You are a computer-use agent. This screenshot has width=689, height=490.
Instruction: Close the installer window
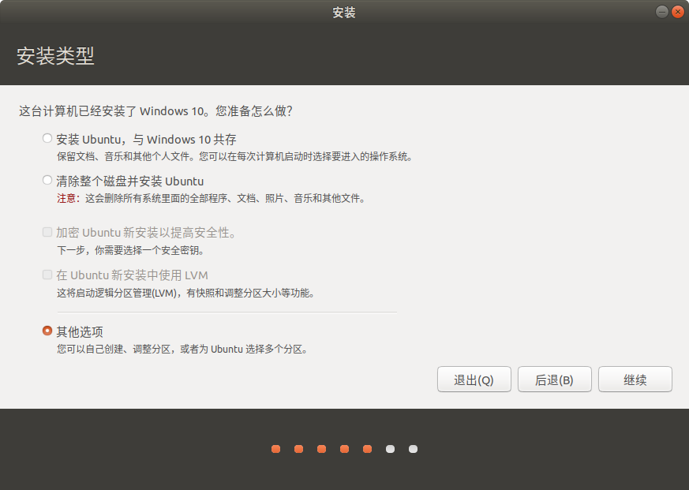click(678, 12)
